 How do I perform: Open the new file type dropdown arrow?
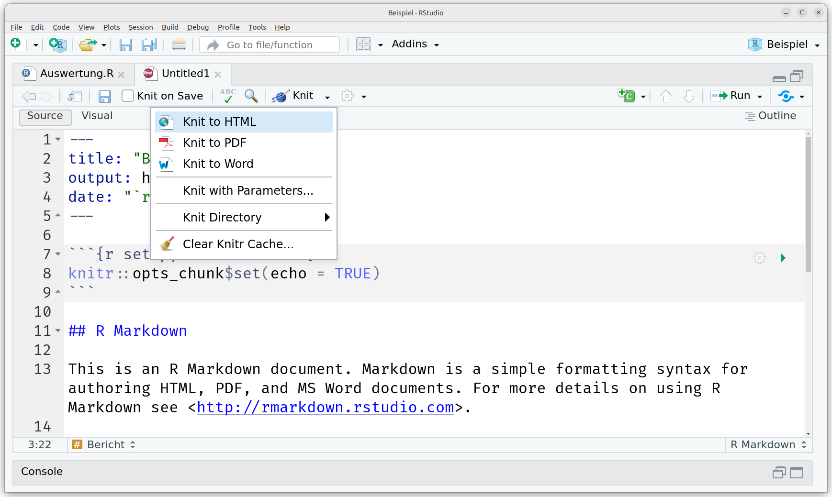(x=35, y=45)
